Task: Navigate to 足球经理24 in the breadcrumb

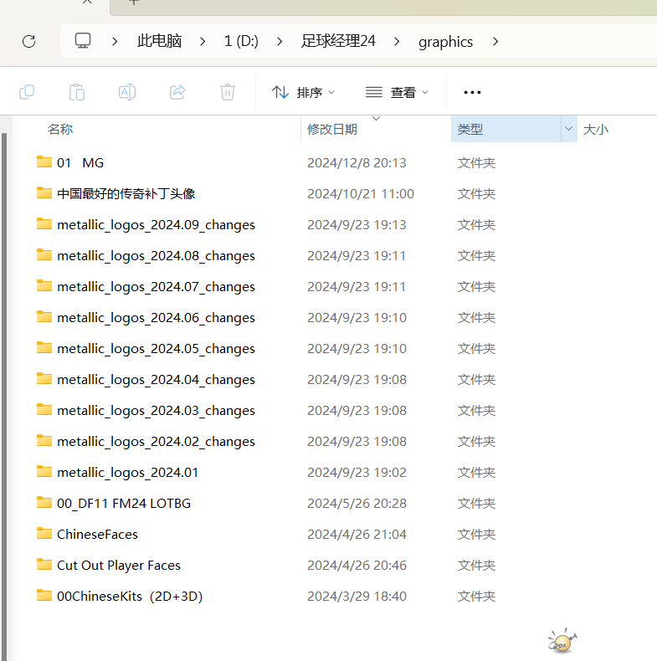Action: click(338, 41)
